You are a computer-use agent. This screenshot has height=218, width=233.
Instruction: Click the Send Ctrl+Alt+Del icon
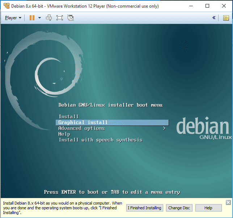(49, 18)
